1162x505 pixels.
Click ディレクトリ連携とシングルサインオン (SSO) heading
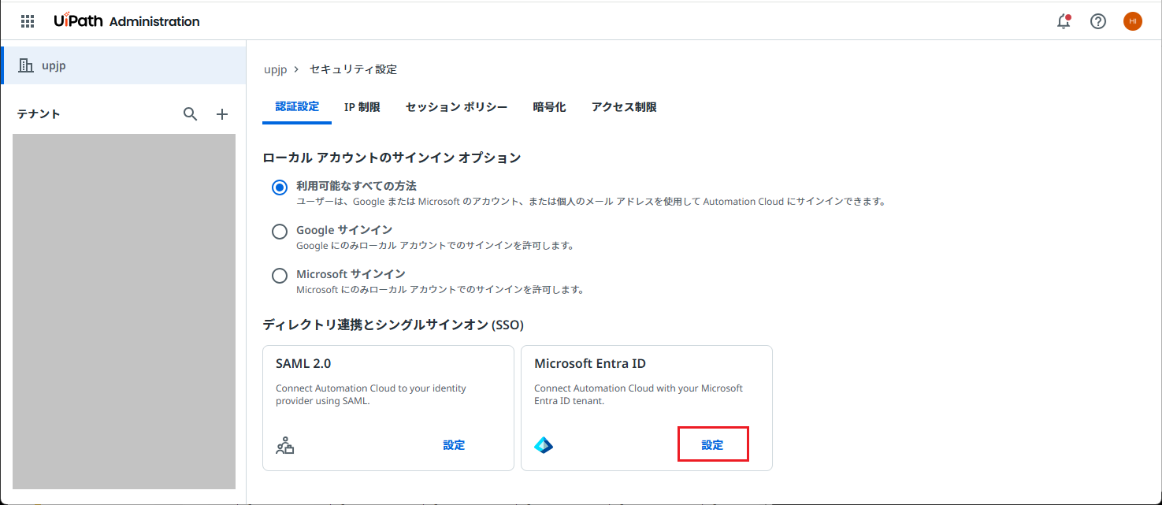[x=393, y=325]
